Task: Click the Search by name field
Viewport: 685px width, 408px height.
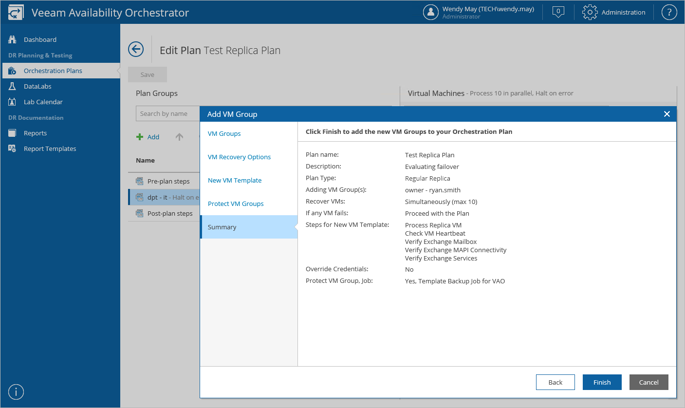Action: tap(168, 113)
